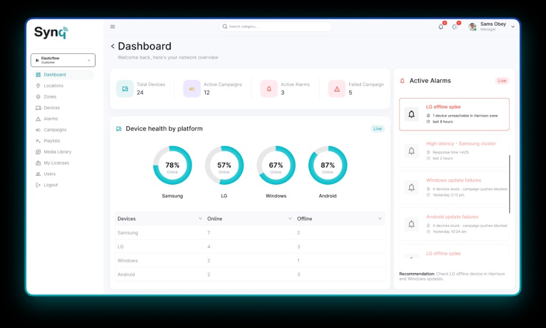Sort by the Offline column chevron
546x328 pixels.
380,218
